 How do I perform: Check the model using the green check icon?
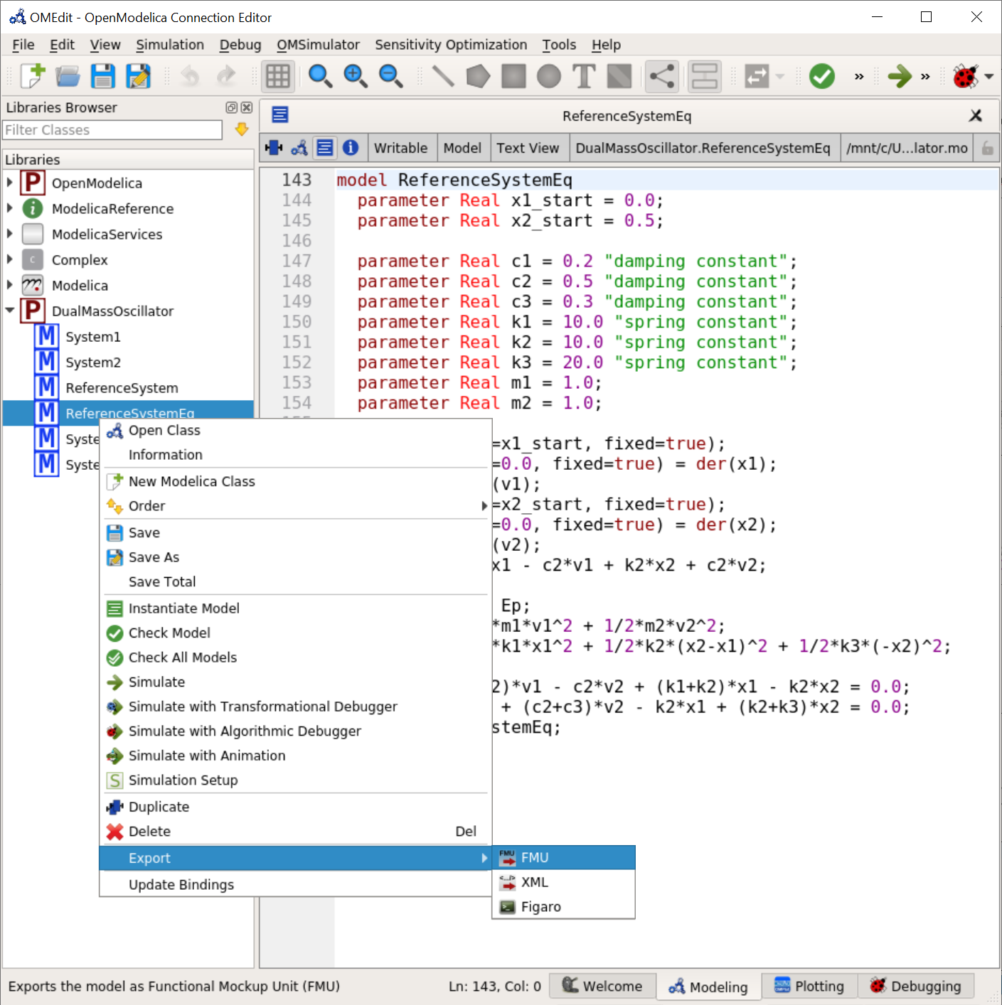pos(821,76)
